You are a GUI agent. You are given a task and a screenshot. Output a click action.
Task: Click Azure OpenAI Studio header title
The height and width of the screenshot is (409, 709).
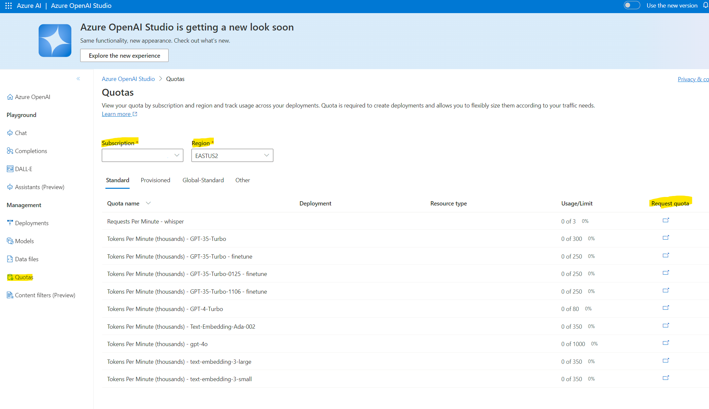81,6
